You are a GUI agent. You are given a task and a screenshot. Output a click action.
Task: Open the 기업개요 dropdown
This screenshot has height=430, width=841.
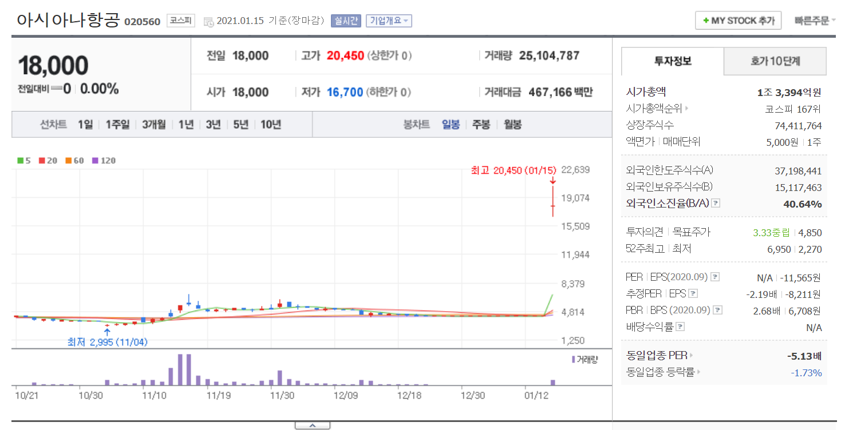pyautogui.click(x=389, y=21)
